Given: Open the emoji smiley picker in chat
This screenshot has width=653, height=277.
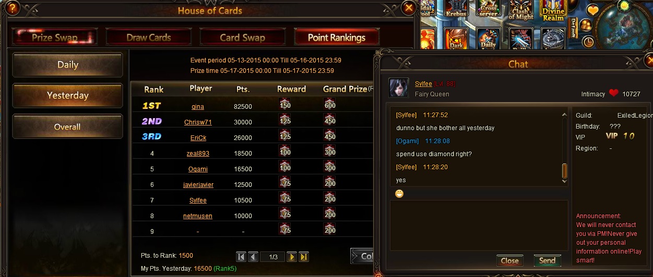Looking at the screenshot, I should click(x=399, y=194).
